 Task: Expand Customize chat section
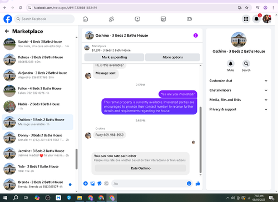point(239,80)
